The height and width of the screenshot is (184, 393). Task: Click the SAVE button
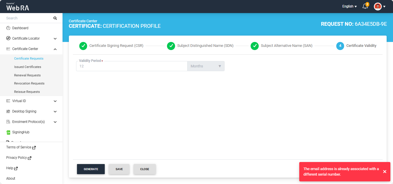(x=119, y=169)
